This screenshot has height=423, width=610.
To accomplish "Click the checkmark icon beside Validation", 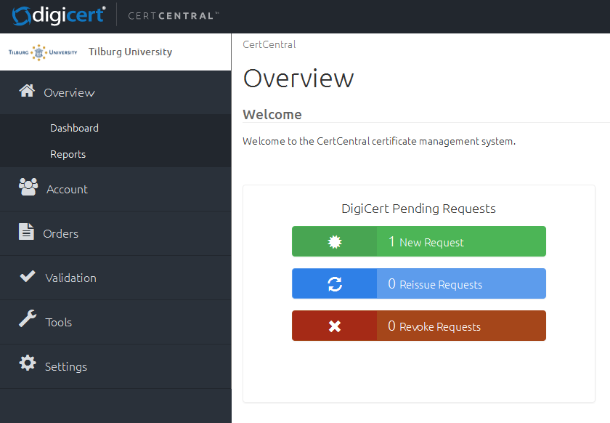I will [28, 276].
